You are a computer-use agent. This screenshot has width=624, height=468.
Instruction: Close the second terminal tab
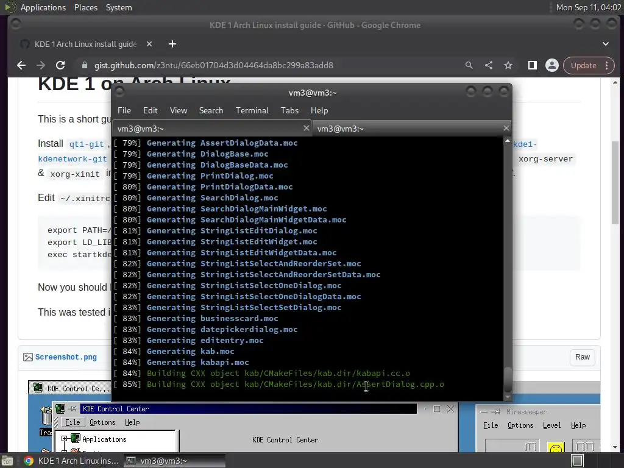506,128
